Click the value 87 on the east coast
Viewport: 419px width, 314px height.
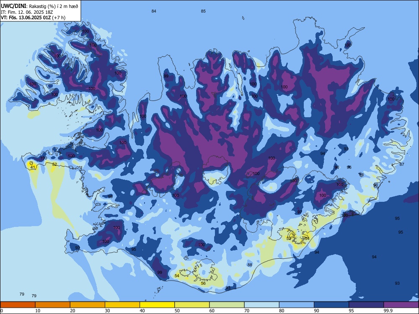pos(402,164)
